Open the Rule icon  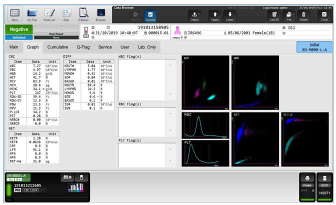tap(66, 15)
